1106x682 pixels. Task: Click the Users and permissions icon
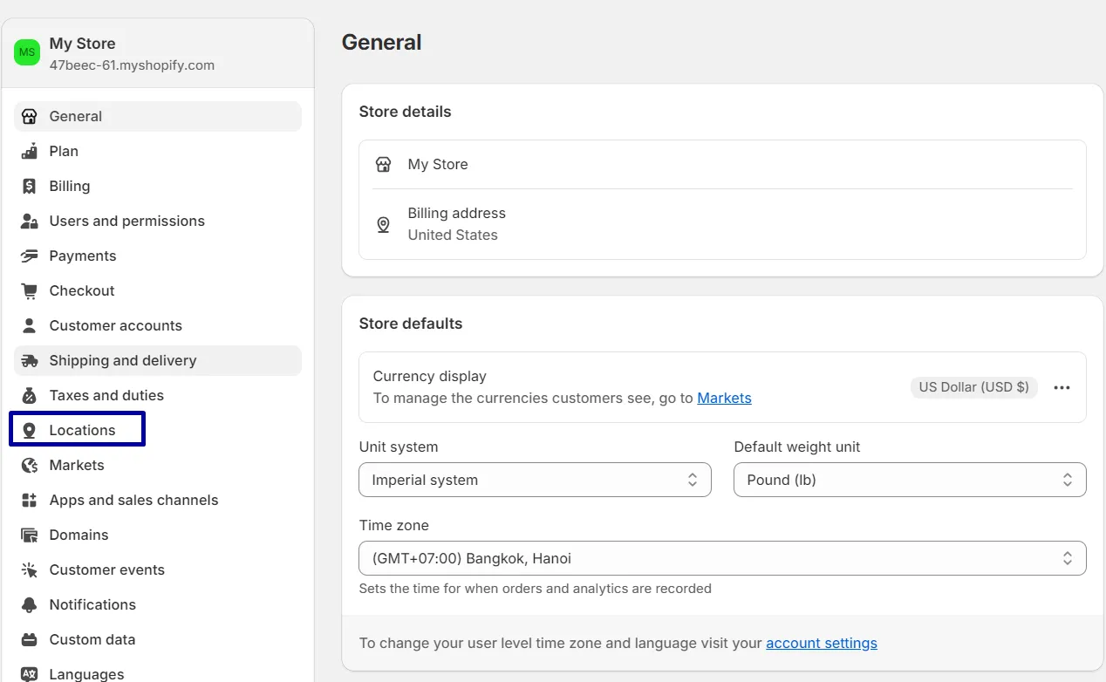point(30,221)
